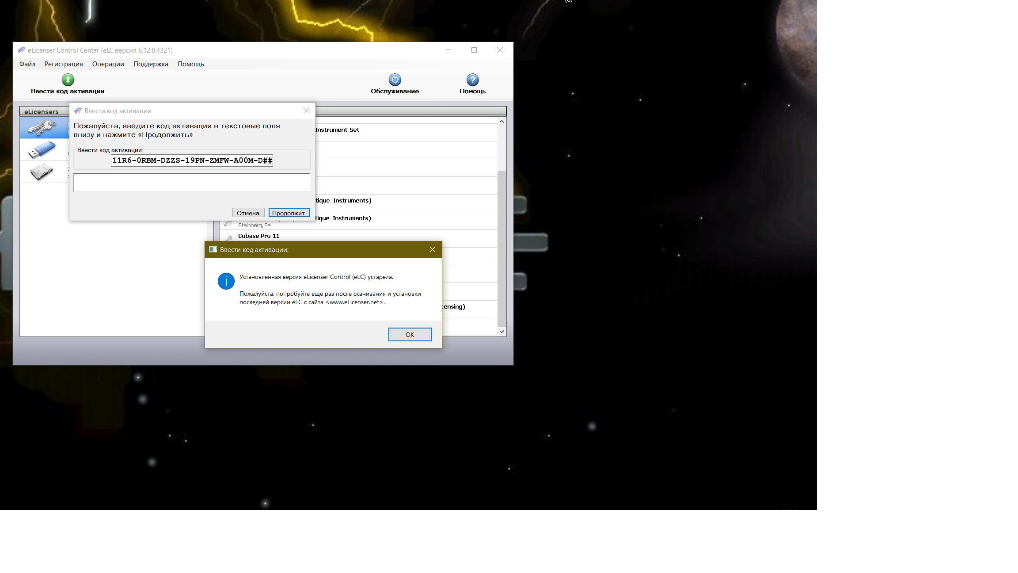The image size is (1018, 573).
Task: Click the blue info icon in message dialog
Action: pos(226,281)
